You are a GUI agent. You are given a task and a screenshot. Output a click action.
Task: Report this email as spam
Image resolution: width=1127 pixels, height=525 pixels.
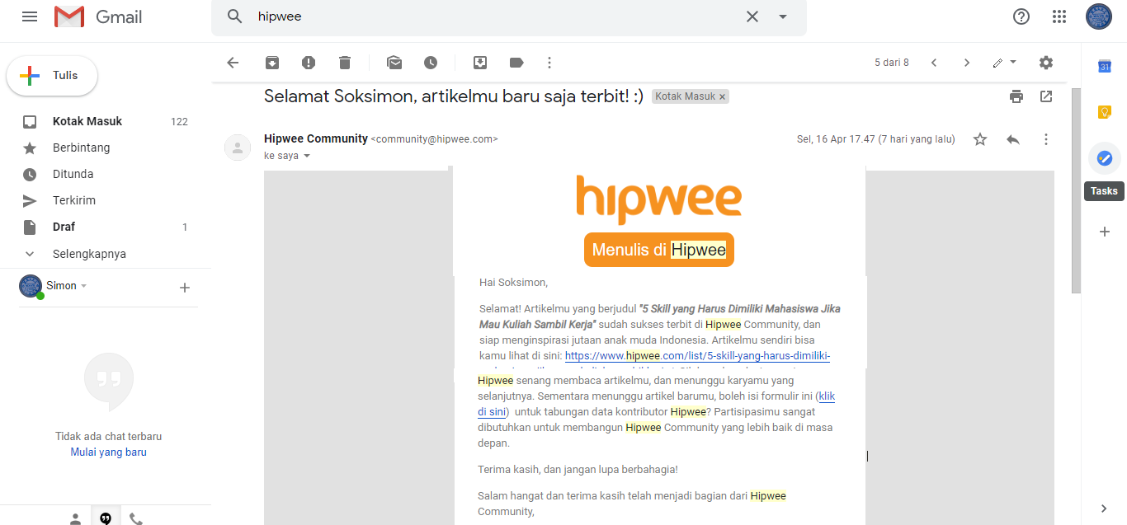point(309,63)
